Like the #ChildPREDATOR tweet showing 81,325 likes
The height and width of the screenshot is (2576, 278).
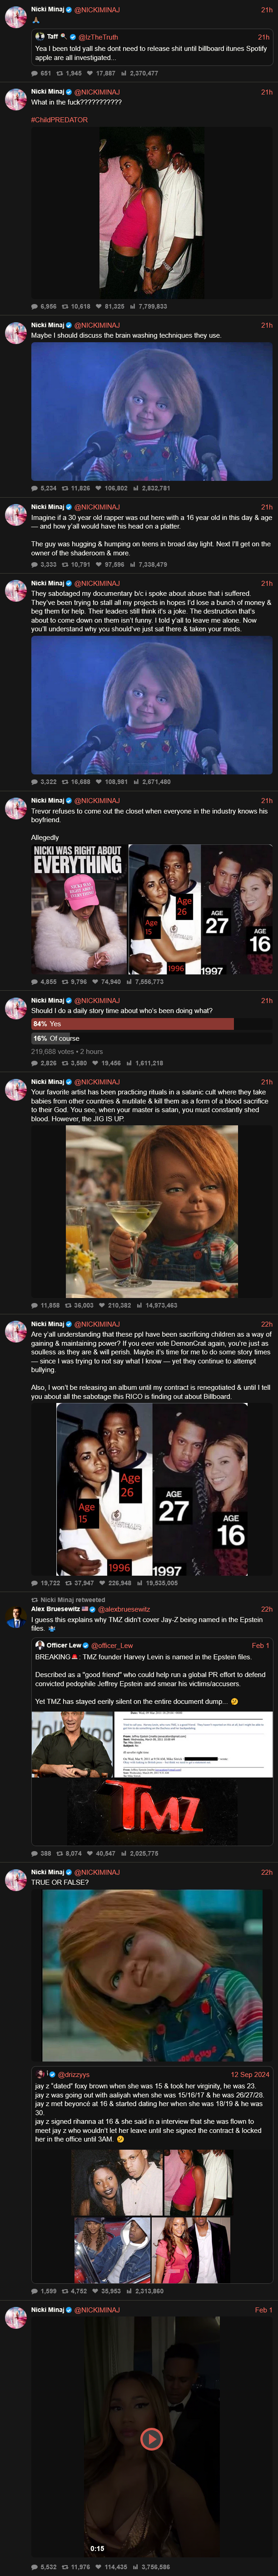point(100,306)
